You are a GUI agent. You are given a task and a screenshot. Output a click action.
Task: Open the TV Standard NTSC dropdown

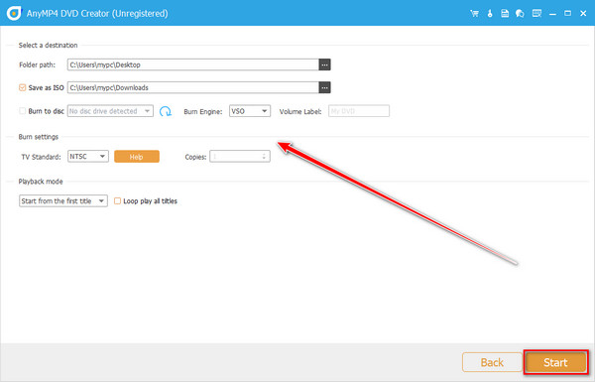coord(88,157)
